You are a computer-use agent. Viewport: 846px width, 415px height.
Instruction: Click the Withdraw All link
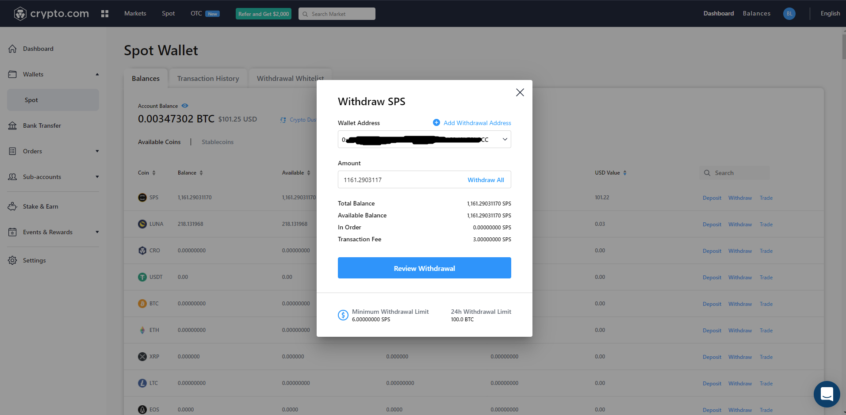[x=486, y=180]
